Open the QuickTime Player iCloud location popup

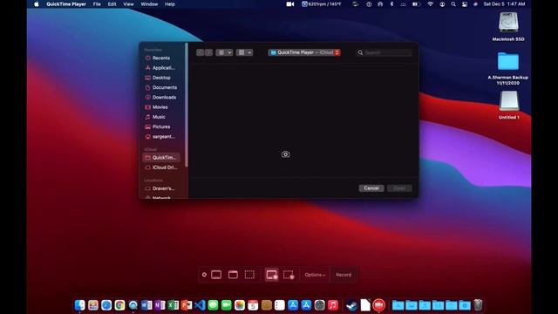304,52
